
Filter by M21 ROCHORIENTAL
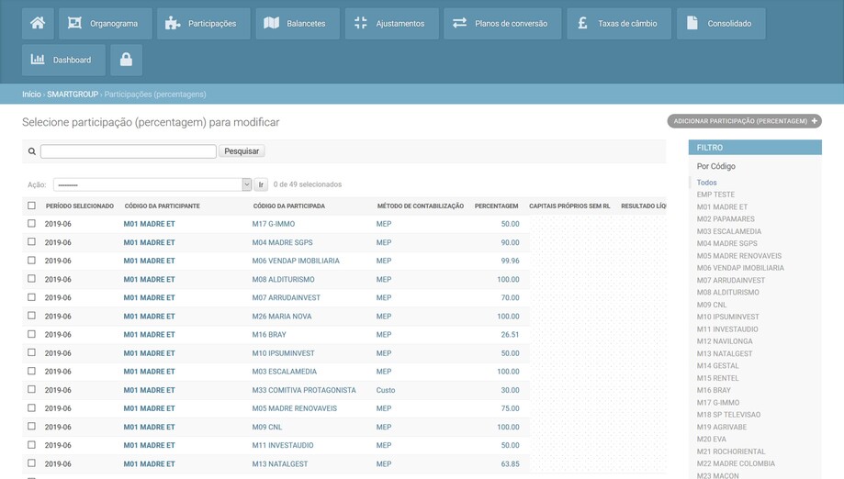coord(731,451)
